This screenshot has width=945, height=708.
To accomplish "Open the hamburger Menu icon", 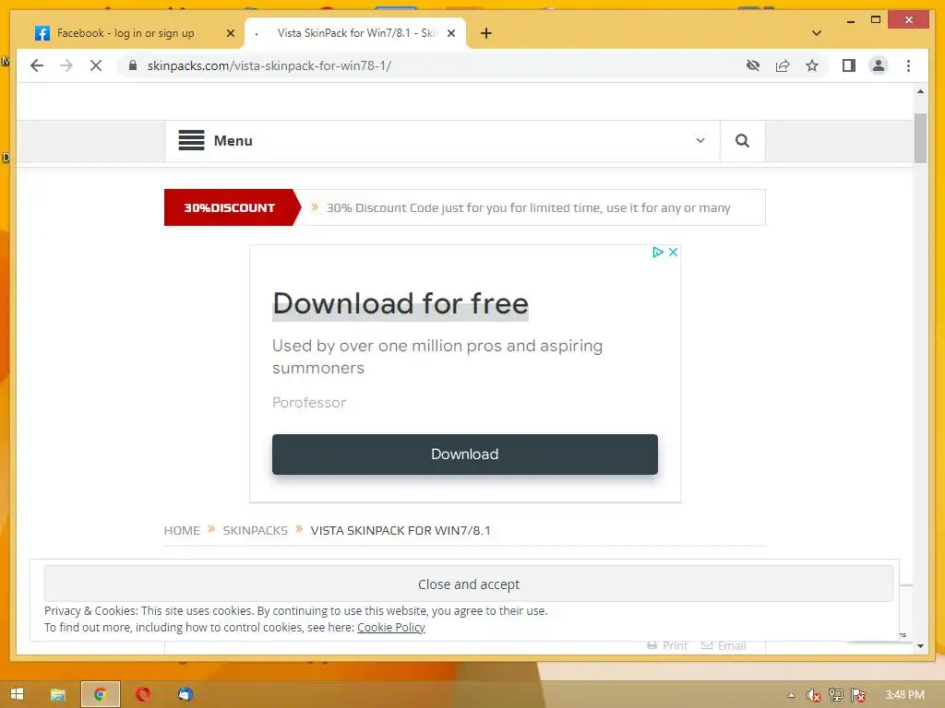I will point(191,140).
